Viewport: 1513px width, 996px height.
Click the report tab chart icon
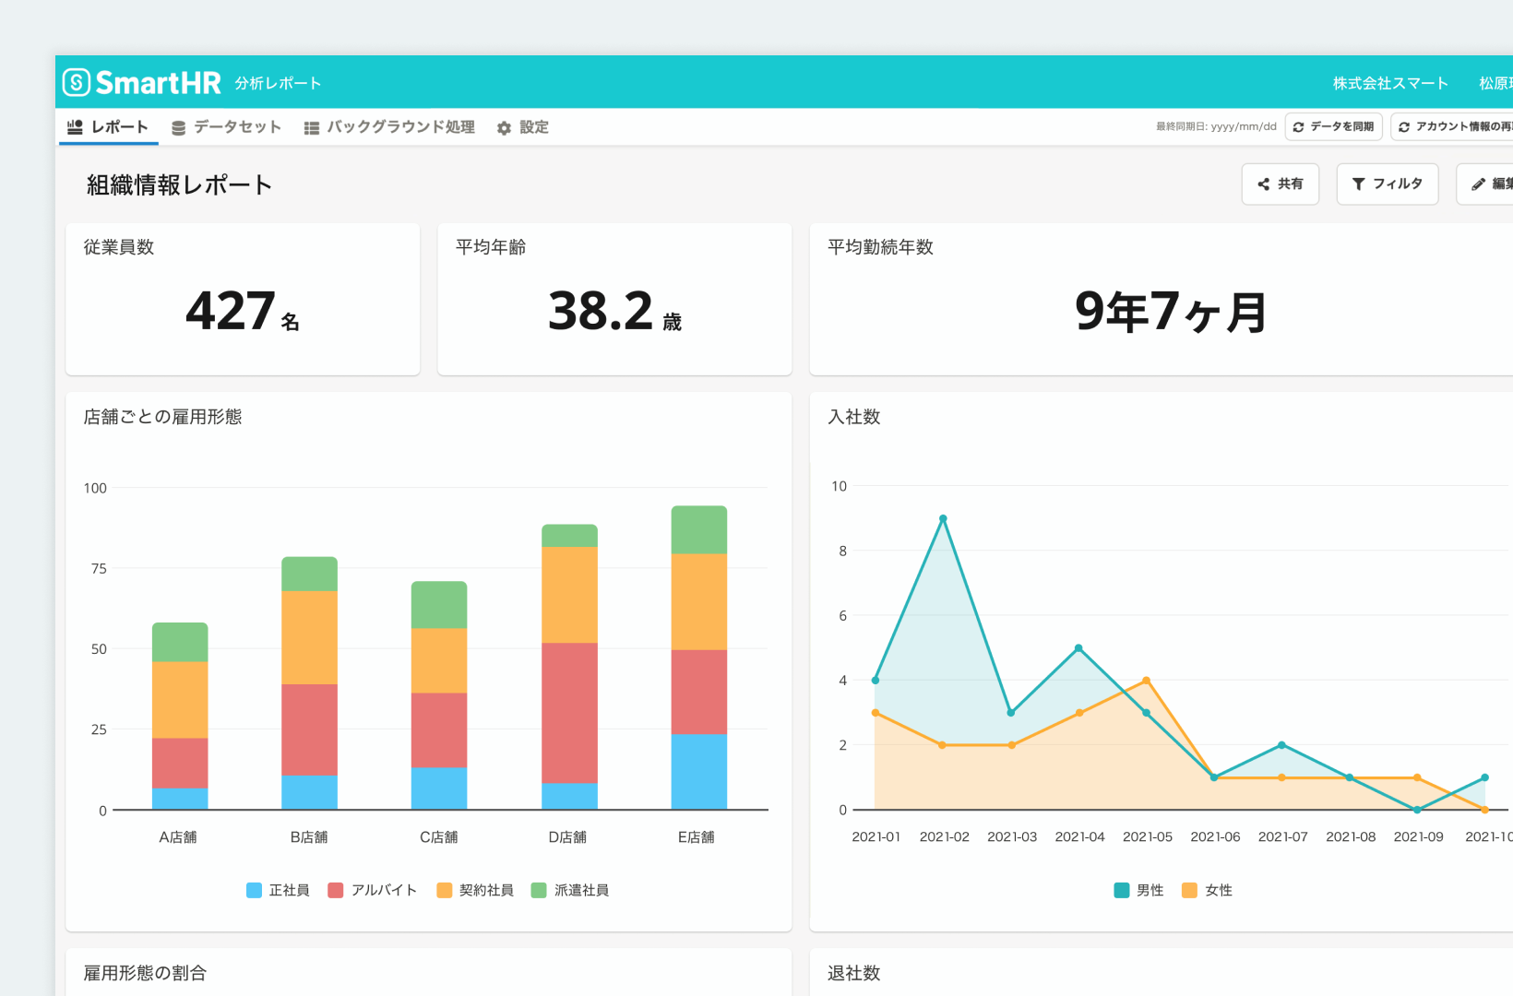click(x=76, y=126)
